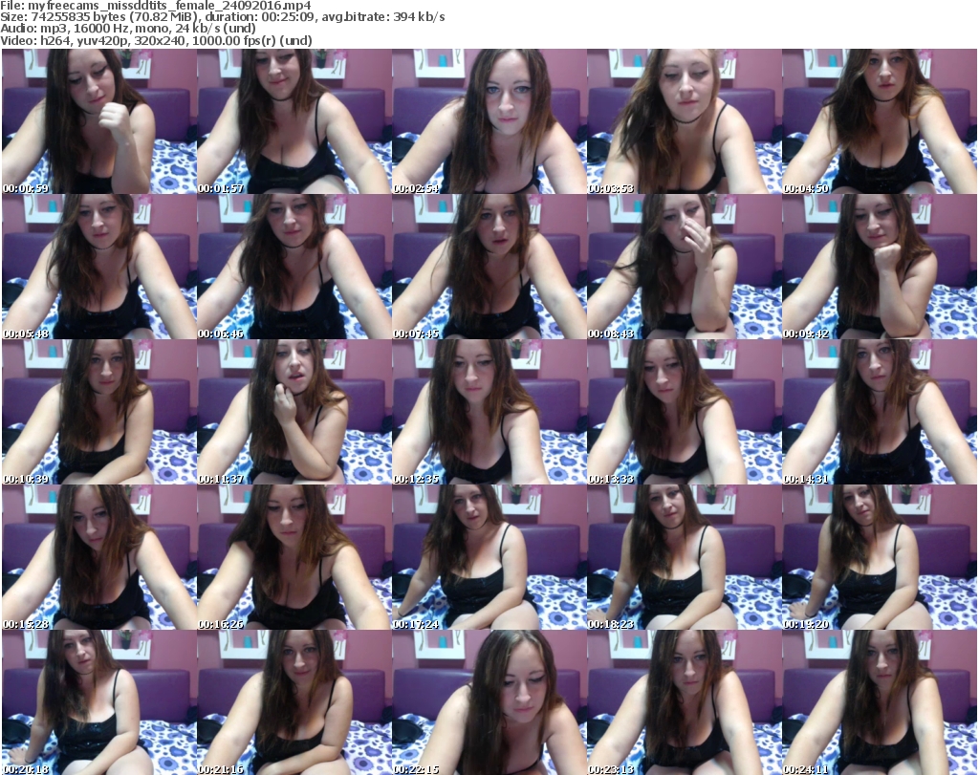Click the 00:16:26 thumbnail
Image resolution: width=979 pixels, height=775 pixels.
(294, 557)
